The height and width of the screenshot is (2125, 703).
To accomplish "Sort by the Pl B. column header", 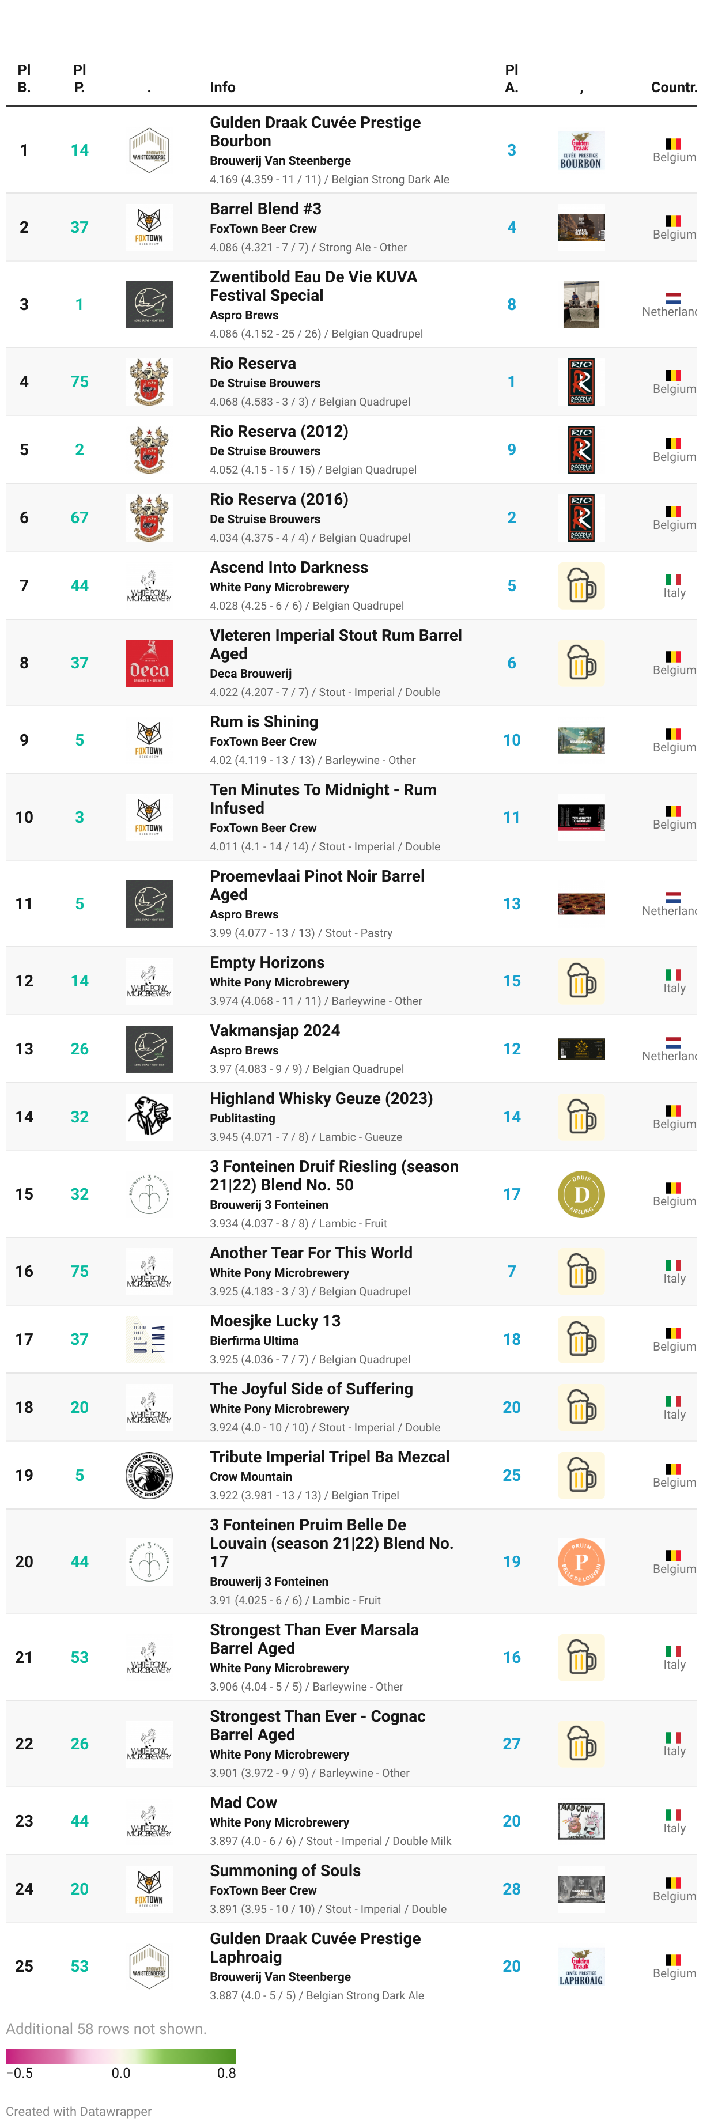I will point(24,78).
